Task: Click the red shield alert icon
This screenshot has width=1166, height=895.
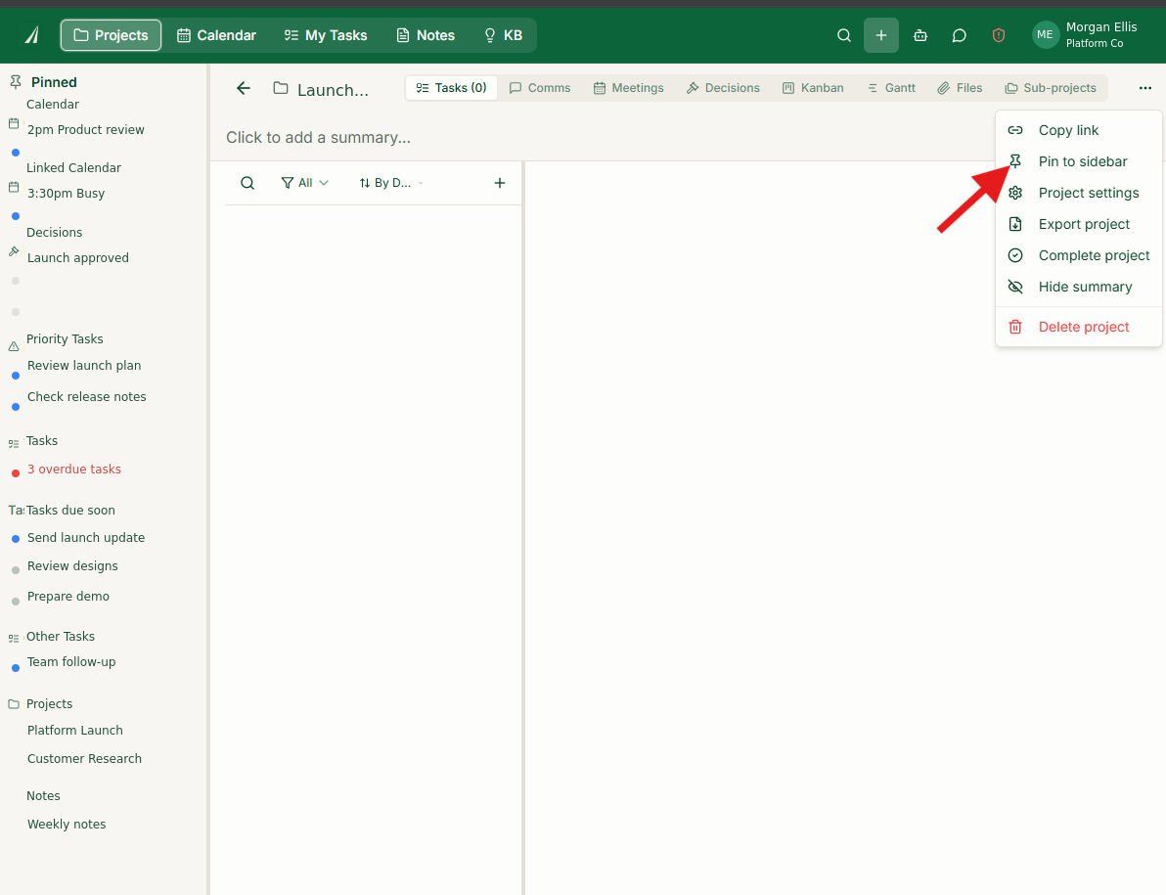Action: pyautogui.click(x=998, y=35)
